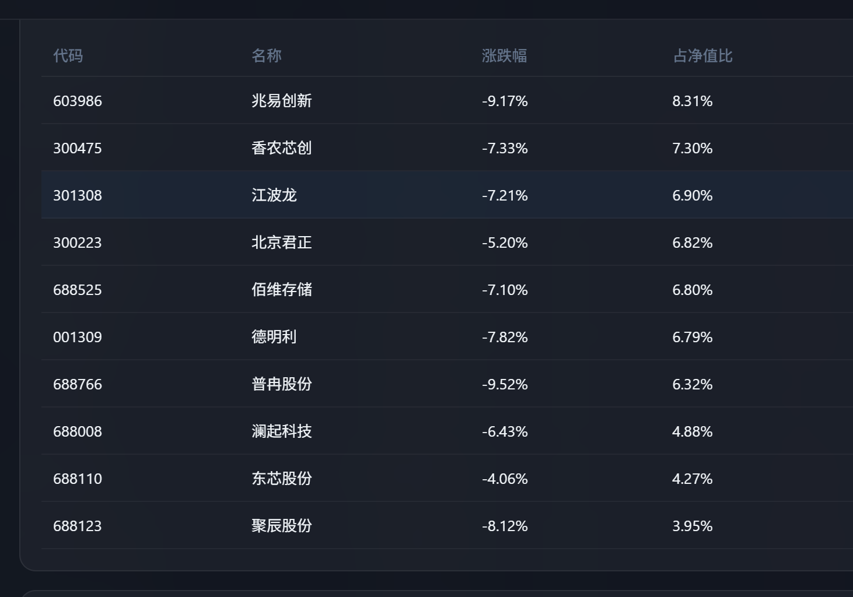Select the 佰维存储 stock name

(x=282, y=290)
